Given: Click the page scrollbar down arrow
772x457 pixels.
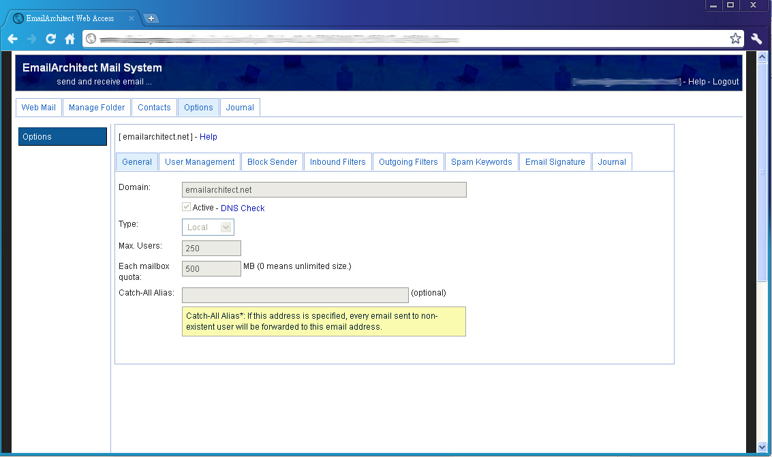Looking at the screenshot, I should pyautogui.click(x=762, y=447).
